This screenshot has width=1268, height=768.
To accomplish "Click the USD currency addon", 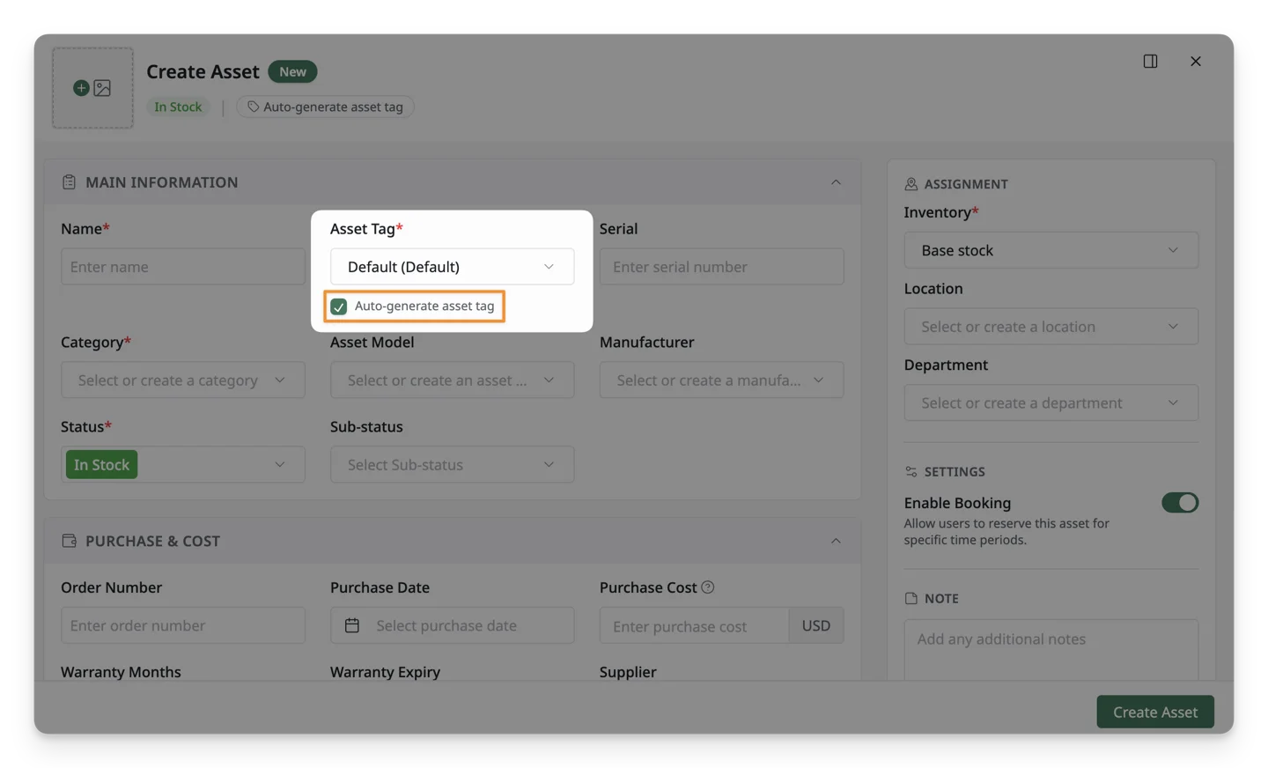I will pyautogui.click(x=816, y=625).
